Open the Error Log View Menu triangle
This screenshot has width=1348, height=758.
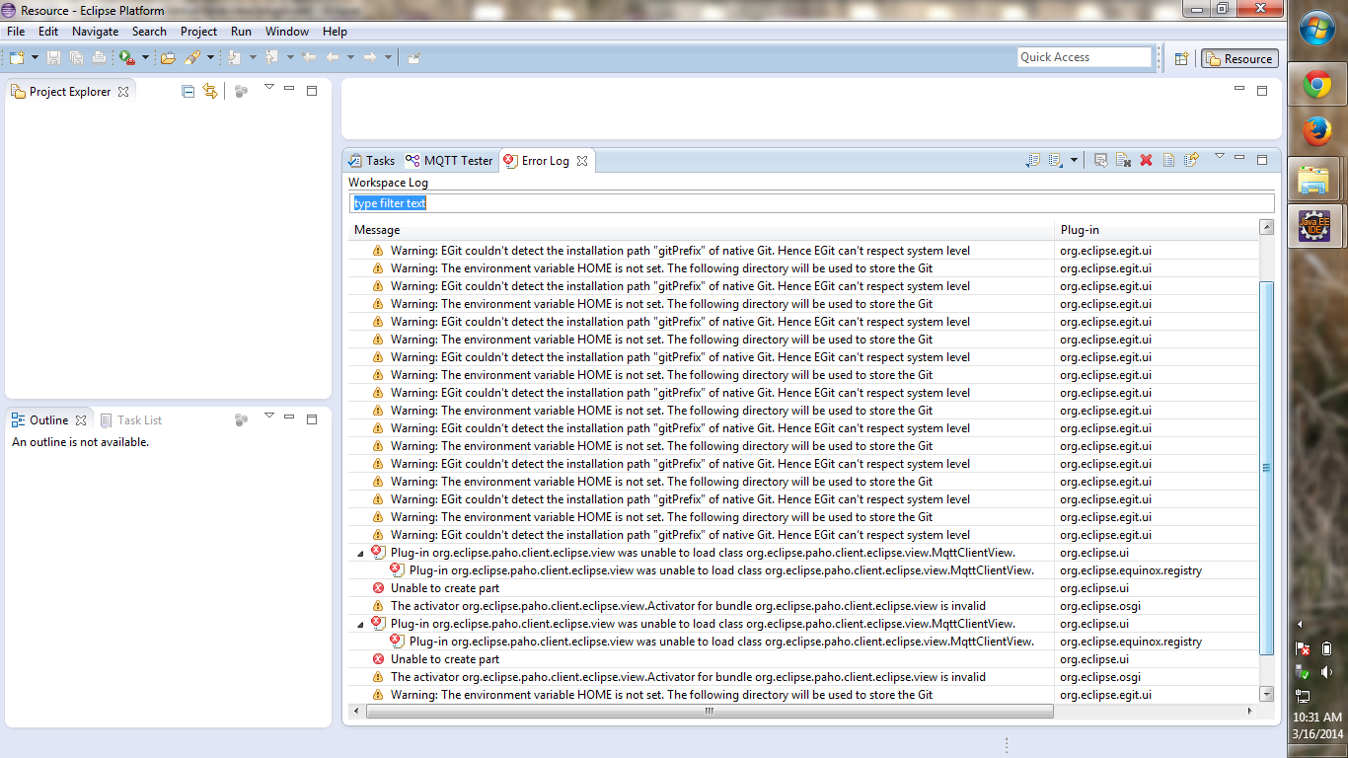point(1219,156)
